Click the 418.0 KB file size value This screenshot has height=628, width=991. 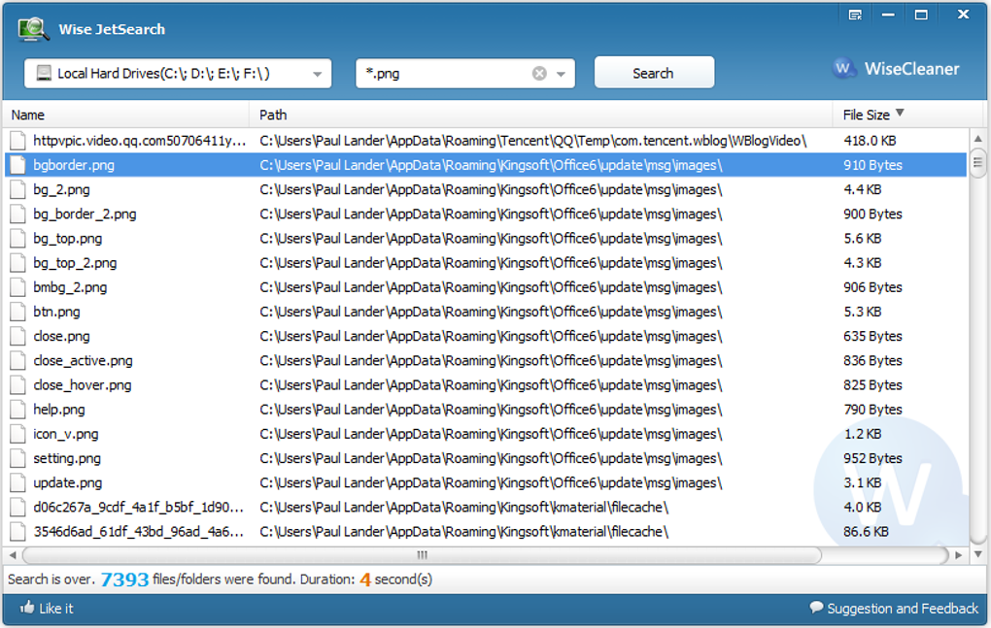870,141
